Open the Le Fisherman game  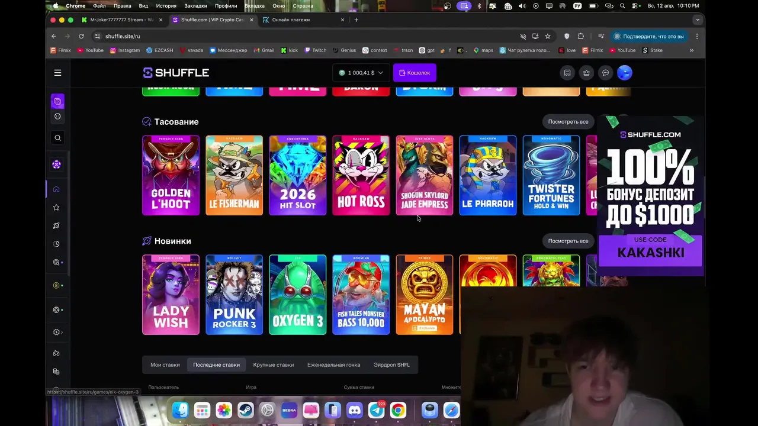(234, 175)
